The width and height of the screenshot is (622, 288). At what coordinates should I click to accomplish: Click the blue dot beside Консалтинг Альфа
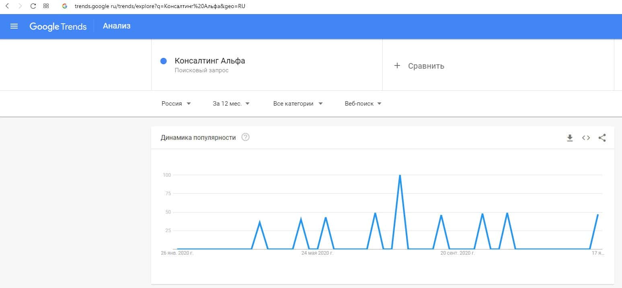pyautogui.click(x=164, y=61)
